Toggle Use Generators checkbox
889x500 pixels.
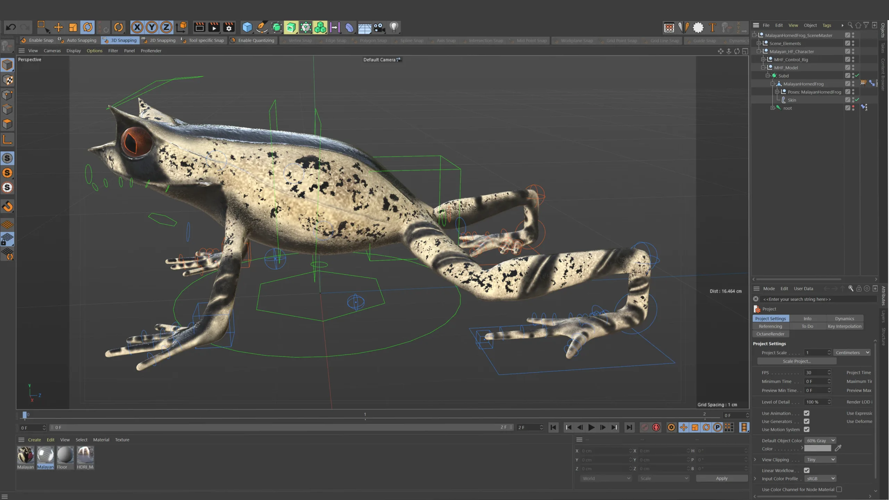coord(807,421)
